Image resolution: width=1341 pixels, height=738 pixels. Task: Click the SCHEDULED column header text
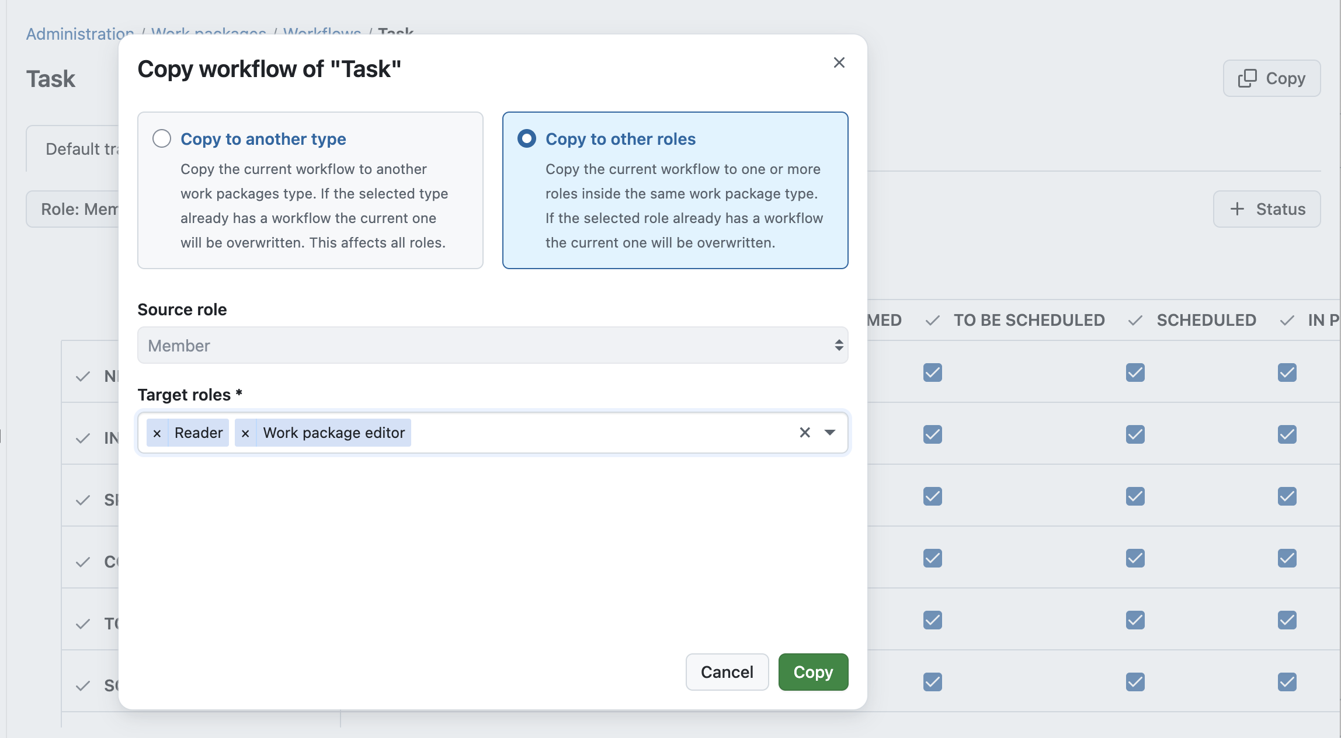pyautogui.click(x=1207, y=320)
